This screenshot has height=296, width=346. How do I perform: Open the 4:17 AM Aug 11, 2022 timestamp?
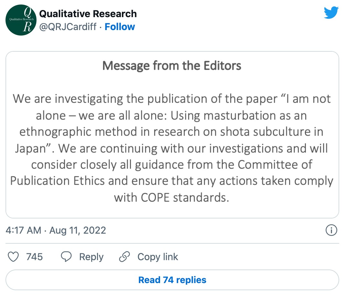point(56,230)
